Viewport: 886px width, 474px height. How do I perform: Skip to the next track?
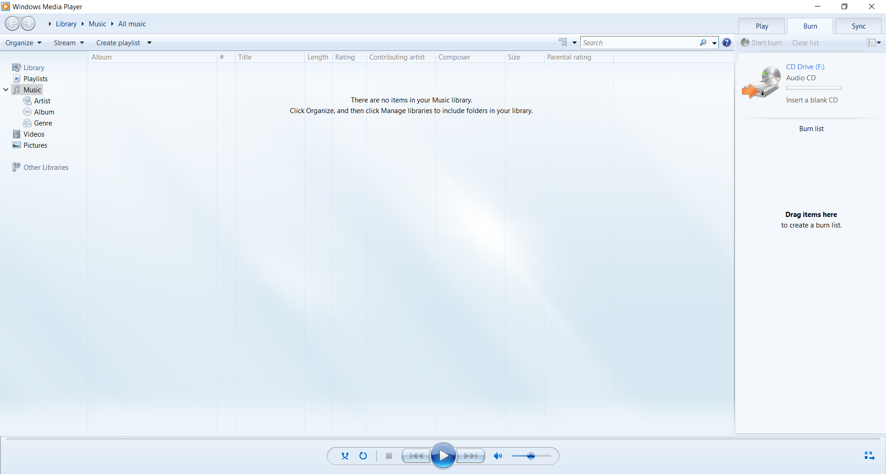click(471, 456)
